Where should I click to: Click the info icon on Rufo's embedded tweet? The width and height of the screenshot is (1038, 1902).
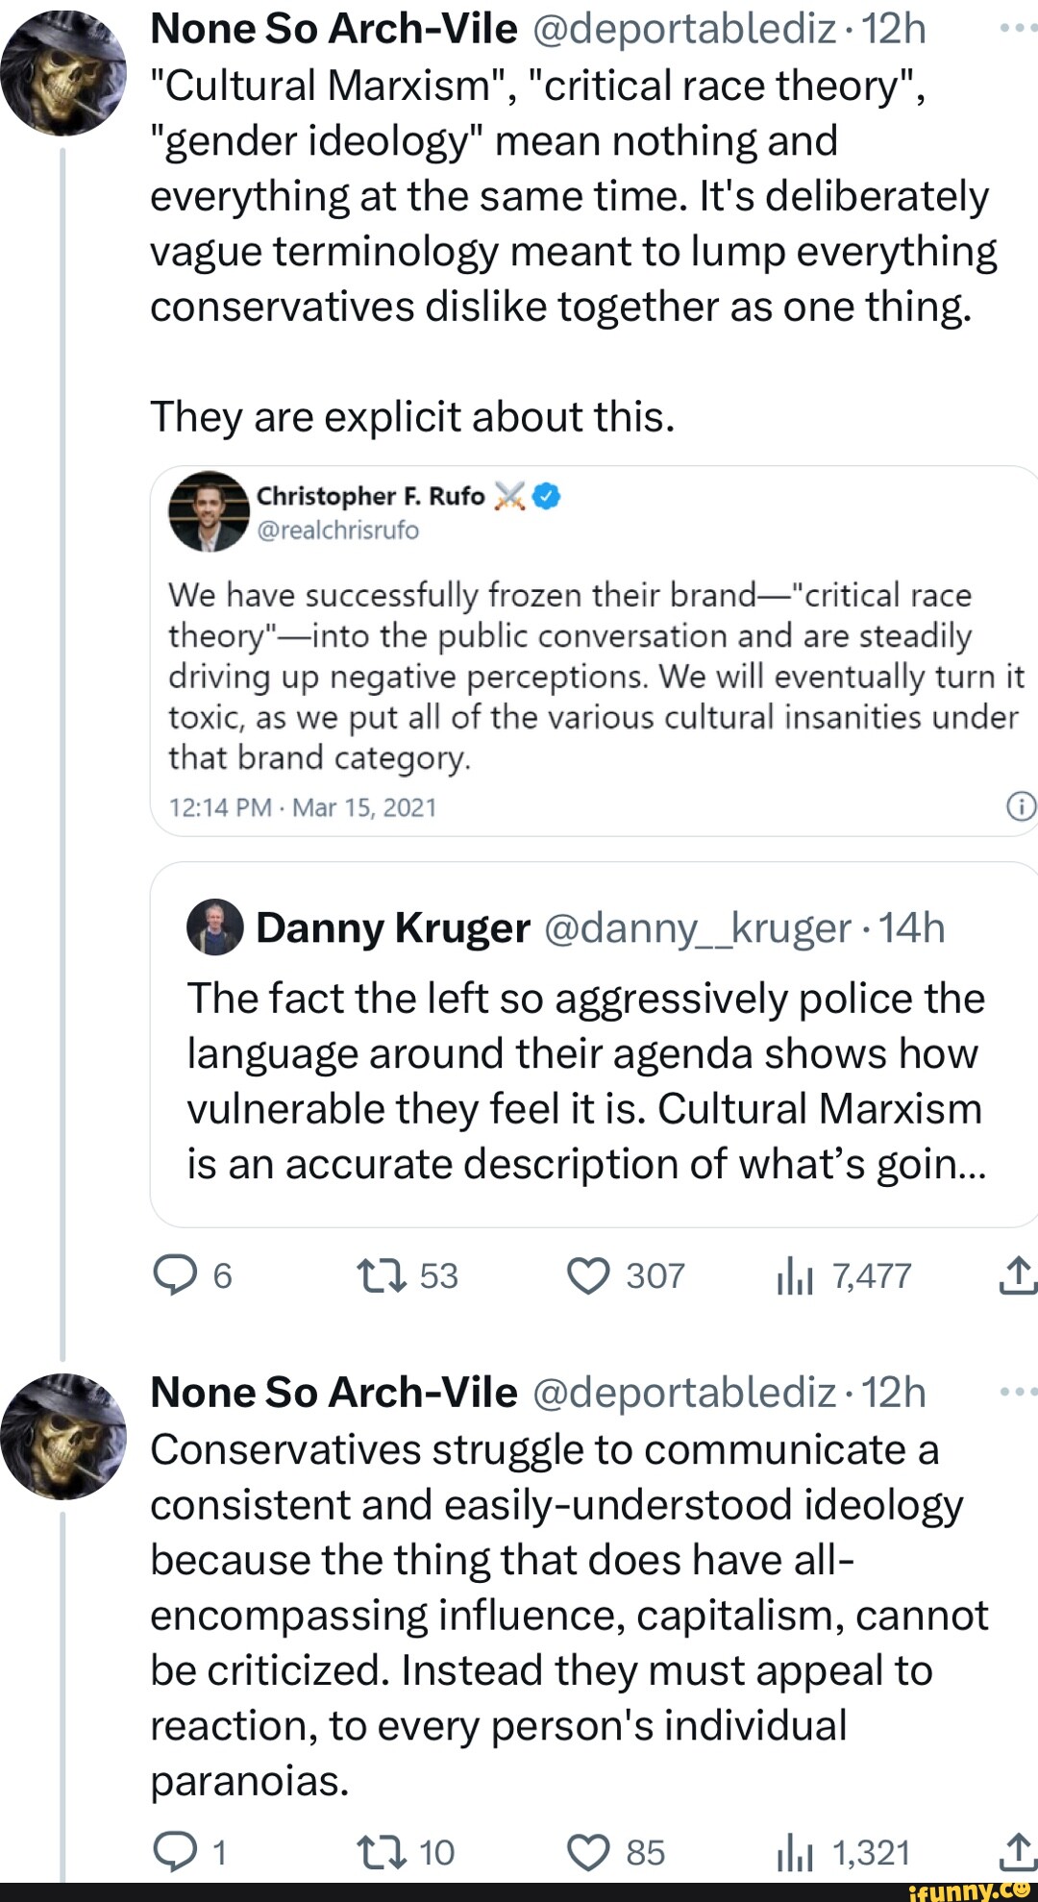click(x=1021, y=805)
